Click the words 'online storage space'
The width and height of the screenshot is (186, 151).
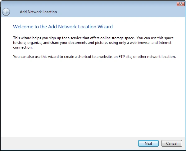(117, 38)
